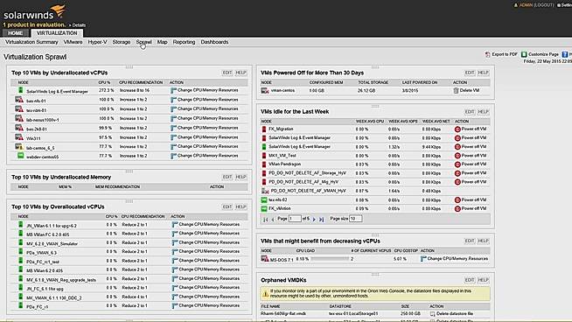
Task: Open help for VMs Idle Last Week
Action: tap(483, 112)
